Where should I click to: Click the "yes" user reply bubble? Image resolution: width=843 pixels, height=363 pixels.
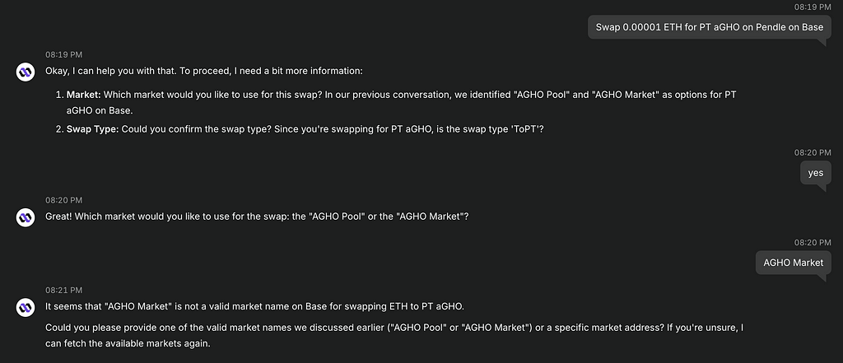pyautogui.click(x=816, y=173)
